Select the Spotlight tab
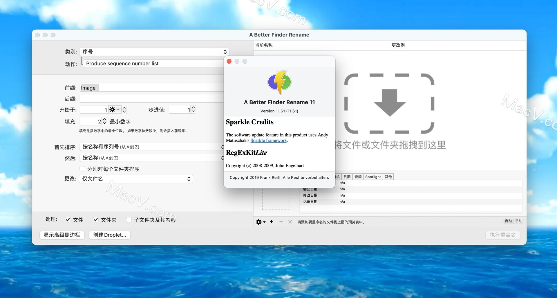 coord(373,177)
